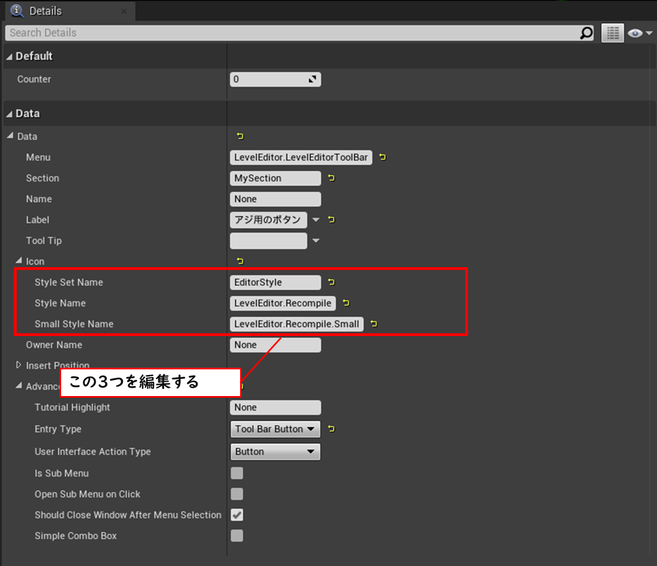
Task: Edit Style Set Name field EditorStyle
Action: click(275, 282)
